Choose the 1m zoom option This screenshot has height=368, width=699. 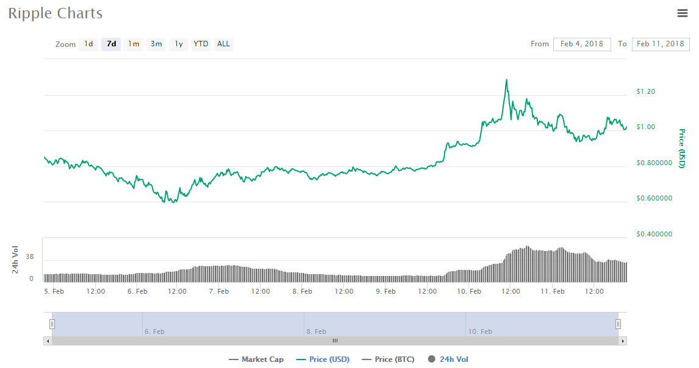tap(133, 43)
